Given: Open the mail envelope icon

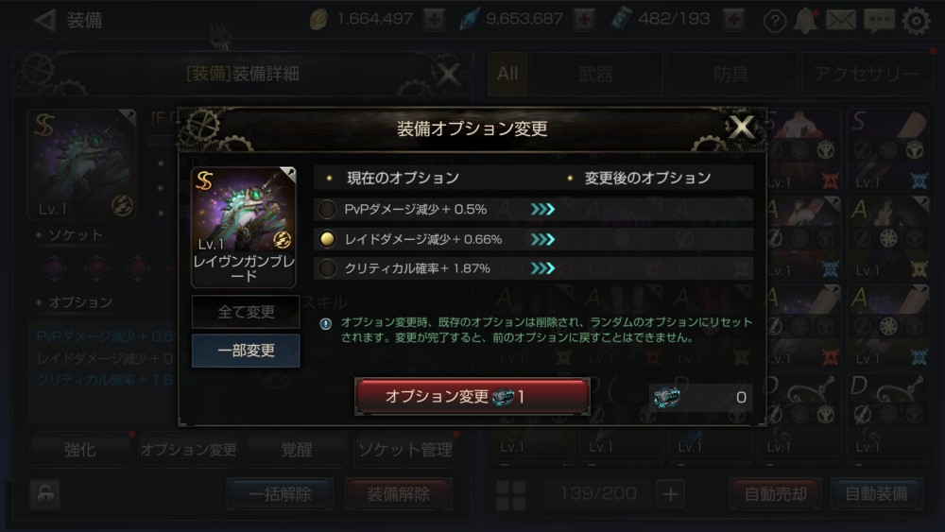Looking at the screenshot, I should coord(841,21).
